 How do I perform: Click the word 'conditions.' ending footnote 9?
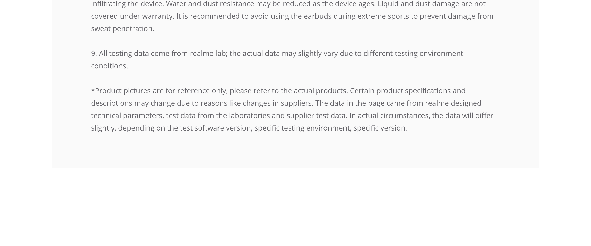109,66
